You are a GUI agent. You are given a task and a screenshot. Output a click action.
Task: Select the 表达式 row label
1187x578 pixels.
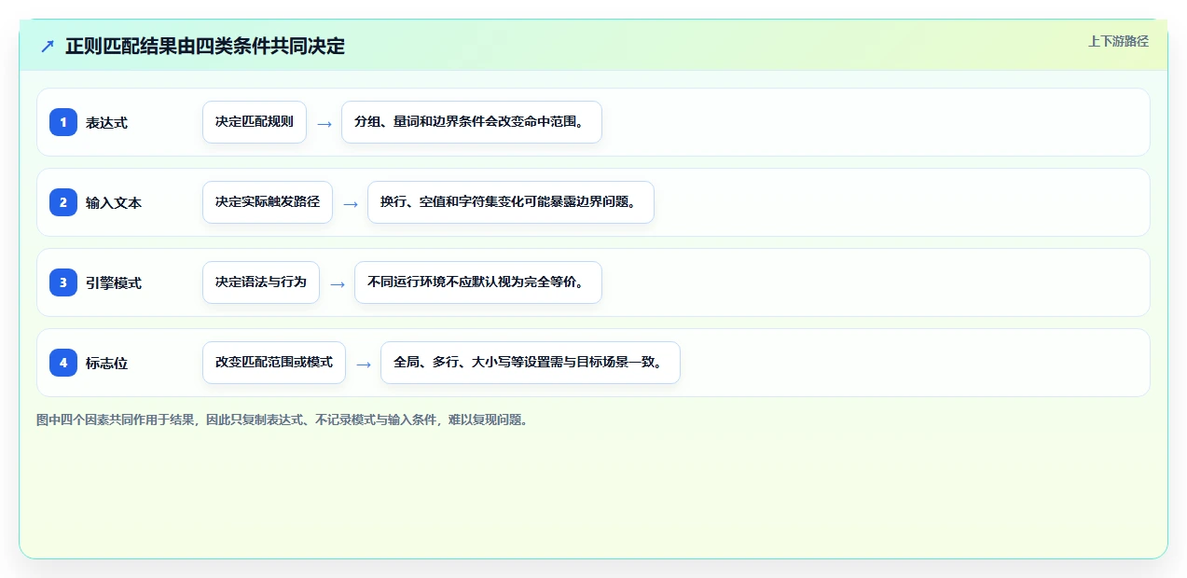pos(106,123)
